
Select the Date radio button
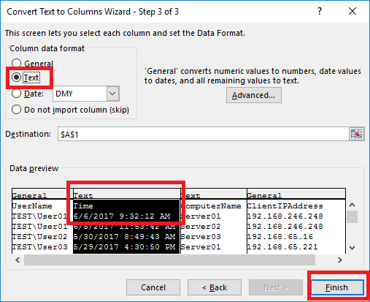tap(16, 94)
